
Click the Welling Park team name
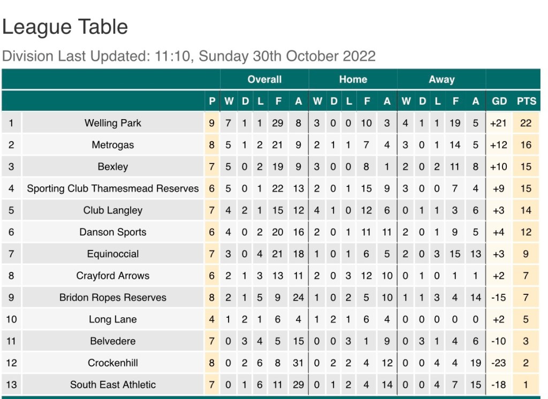[113, 123]
